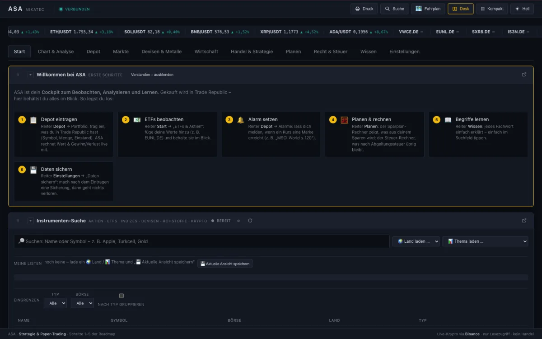The height and width of the screenshot is (339, 542).
Task: Open the Instrumenten-Suche panel in new window
Action: pos(524,221)
